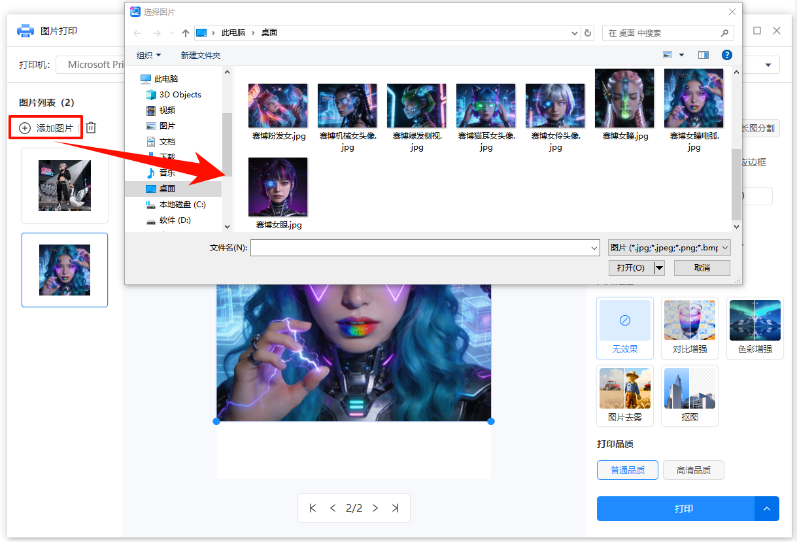Go to next page with the right arrow
Viewport: 797px width, 542px height.
click(375, 508)
